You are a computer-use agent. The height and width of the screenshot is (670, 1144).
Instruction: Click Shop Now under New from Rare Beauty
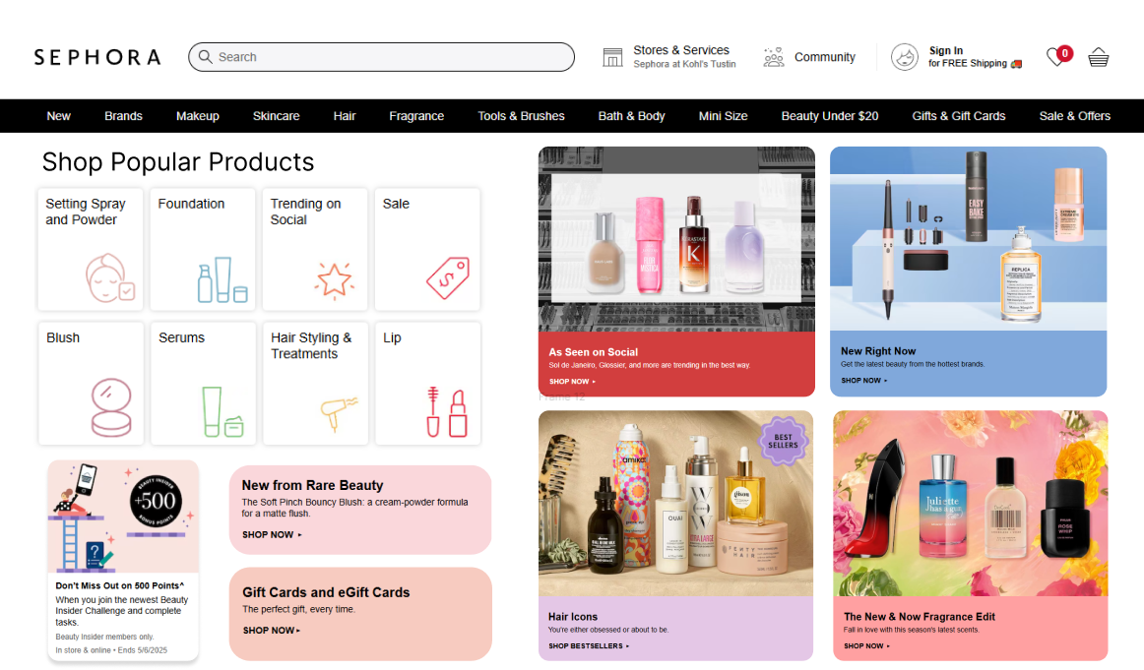tap(272, 535)
